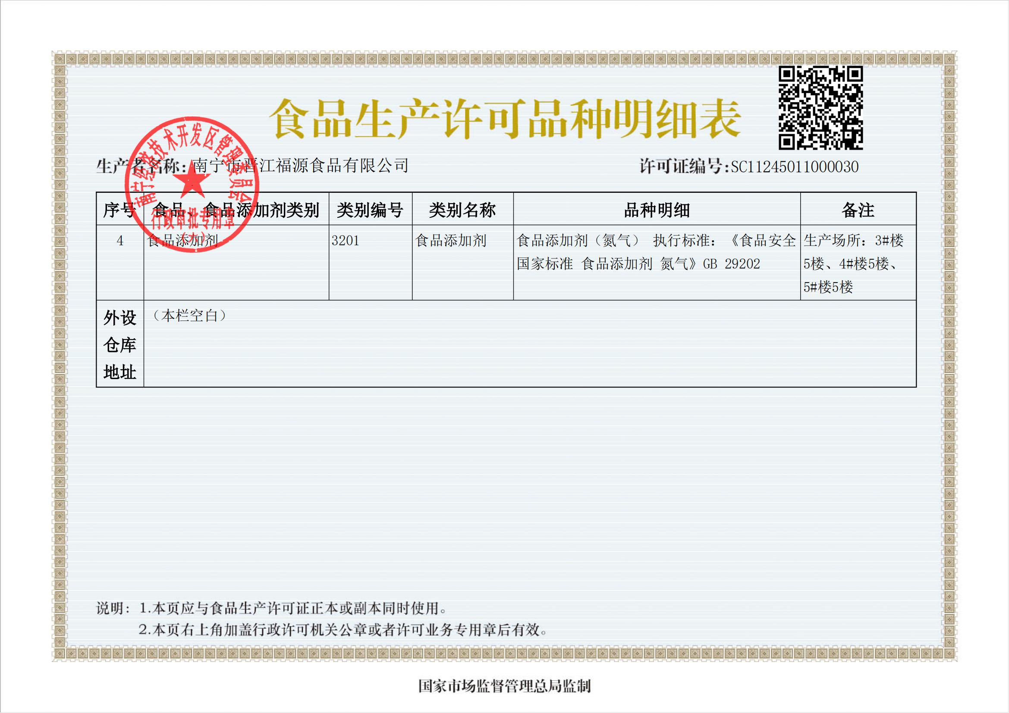Click the second note about 公章 validity
This screenshot has width=1009, height=713.
click(x=344, y=631)
